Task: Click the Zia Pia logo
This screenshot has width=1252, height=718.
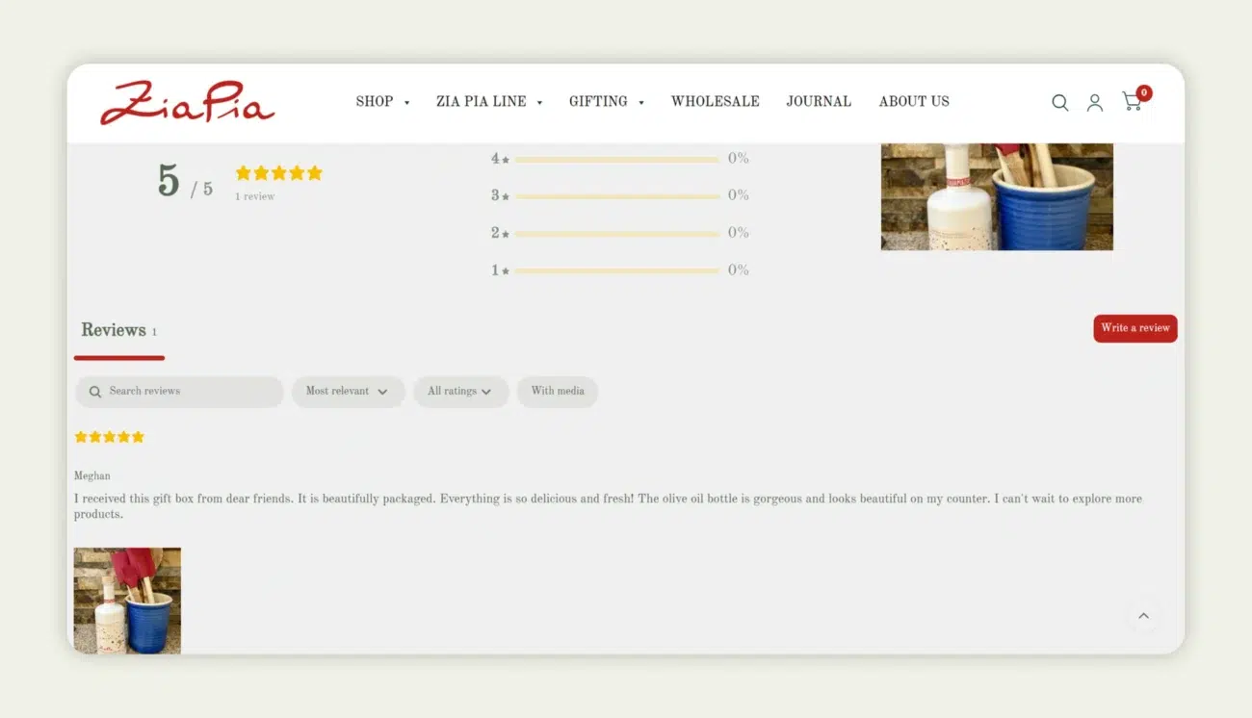Action: pos(187,104)
